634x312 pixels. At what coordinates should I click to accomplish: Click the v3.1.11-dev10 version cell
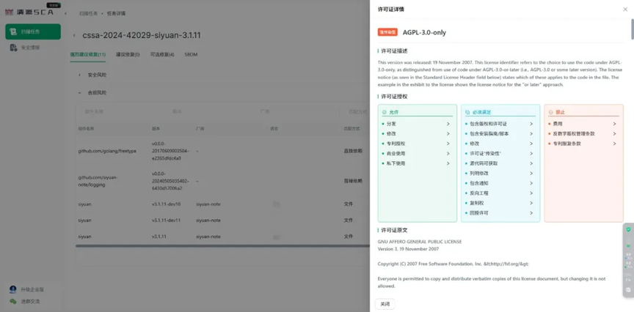pos(166,204)
